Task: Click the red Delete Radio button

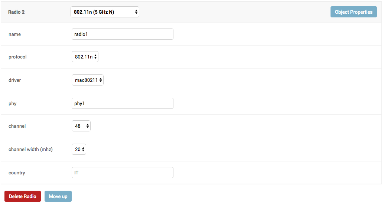Action: 23,197
